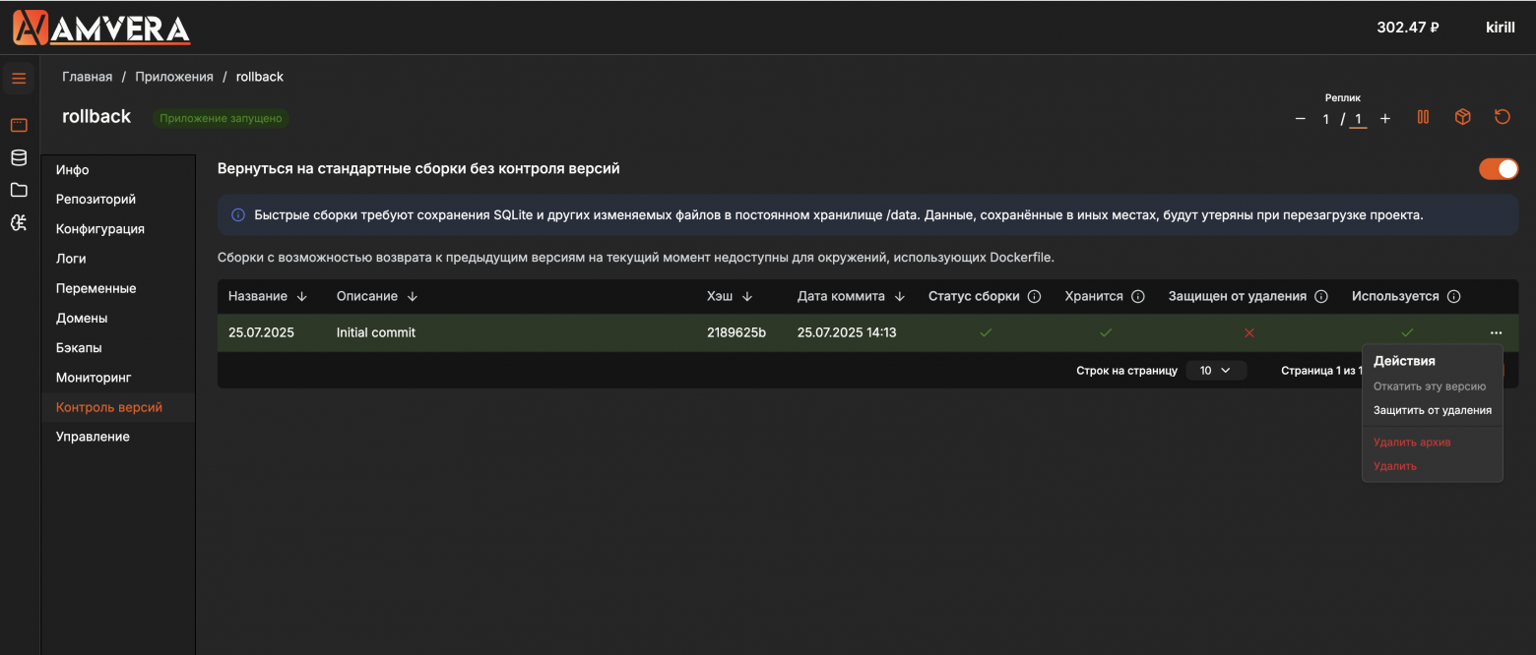Click info icon next to Защищен от удаления
Viewport: 1536px width, 655px height.
tap(1321, 297)
